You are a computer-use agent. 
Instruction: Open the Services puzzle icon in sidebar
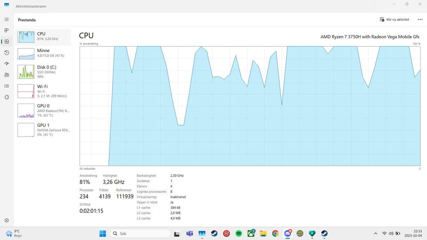click(7, 97)
